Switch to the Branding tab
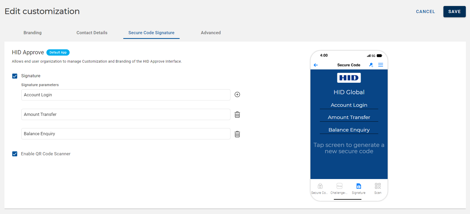 click(x=33, y=33)
